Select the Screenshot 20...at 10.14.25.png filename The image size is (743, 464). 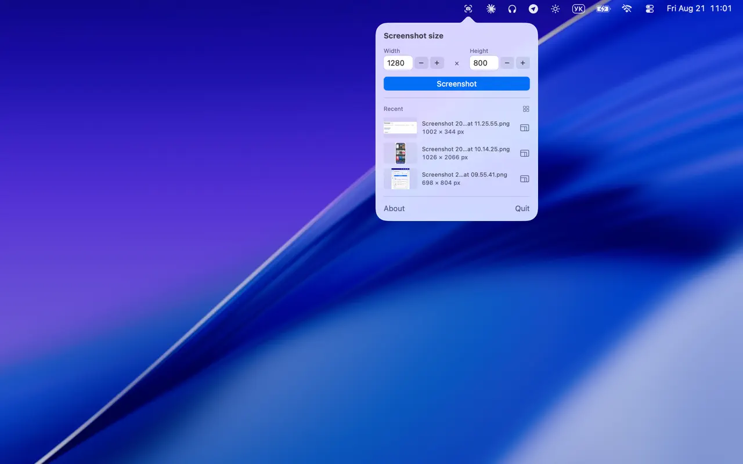tap(466, 149)
